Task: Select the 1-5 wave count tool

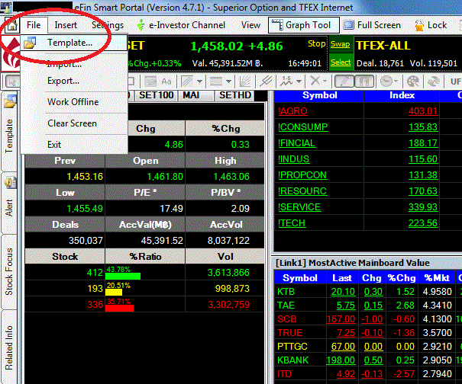Action: [286, 82]
